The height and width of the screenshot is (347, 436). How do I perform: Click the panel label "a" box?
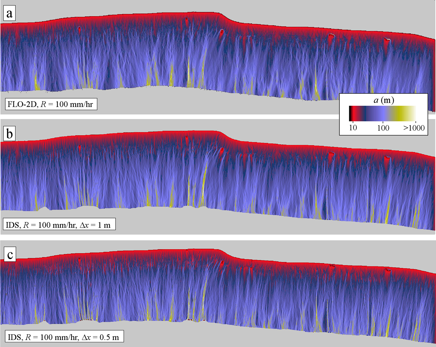pos(9,14)
